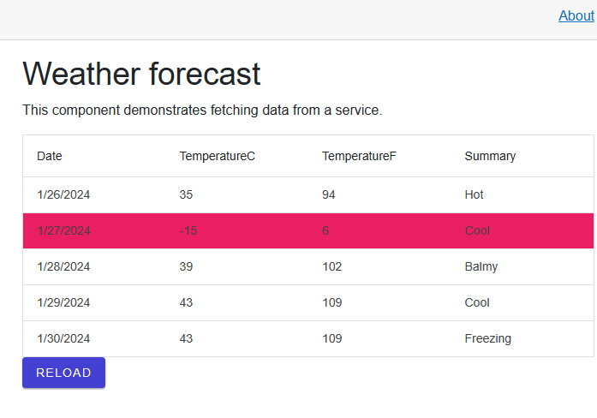Click the -15 temperature cell
The width and height of the screenshot is (597, 418).
188,230
